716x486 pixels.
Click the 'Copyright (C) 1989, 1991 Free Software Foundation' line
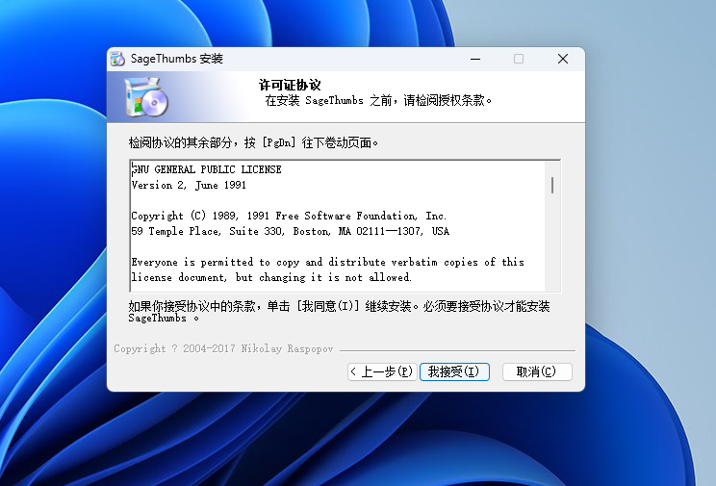(x=289, y=216)
